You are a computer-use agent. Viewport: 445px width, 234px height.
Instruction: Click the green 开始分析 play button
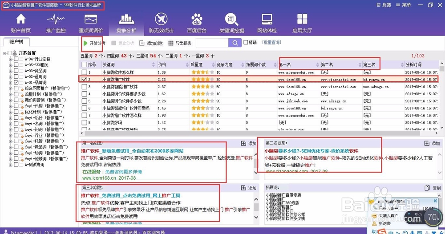[85, 43]
